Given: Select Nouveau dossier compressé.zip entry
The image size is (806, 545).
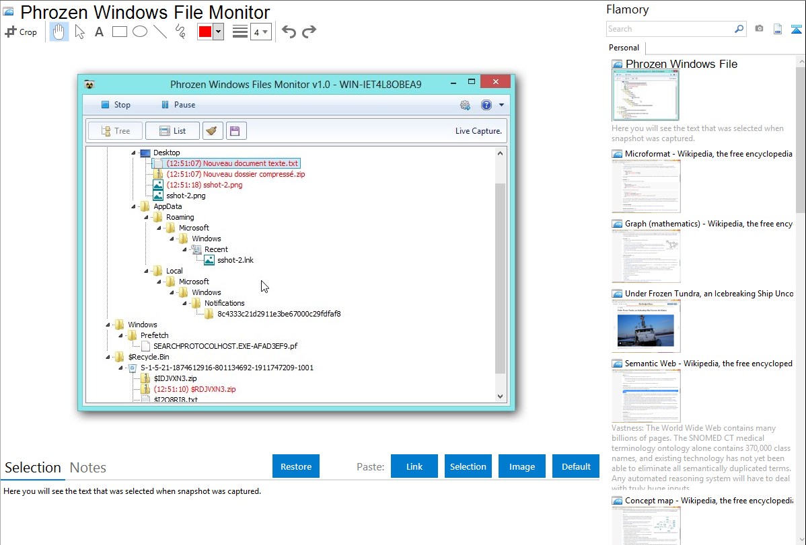Looking at the screenshot, I should [x=235, y=174].
